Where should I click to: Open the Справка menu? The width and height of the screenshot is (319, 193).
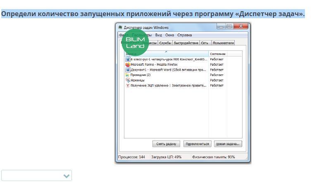[x=185, y=35]
